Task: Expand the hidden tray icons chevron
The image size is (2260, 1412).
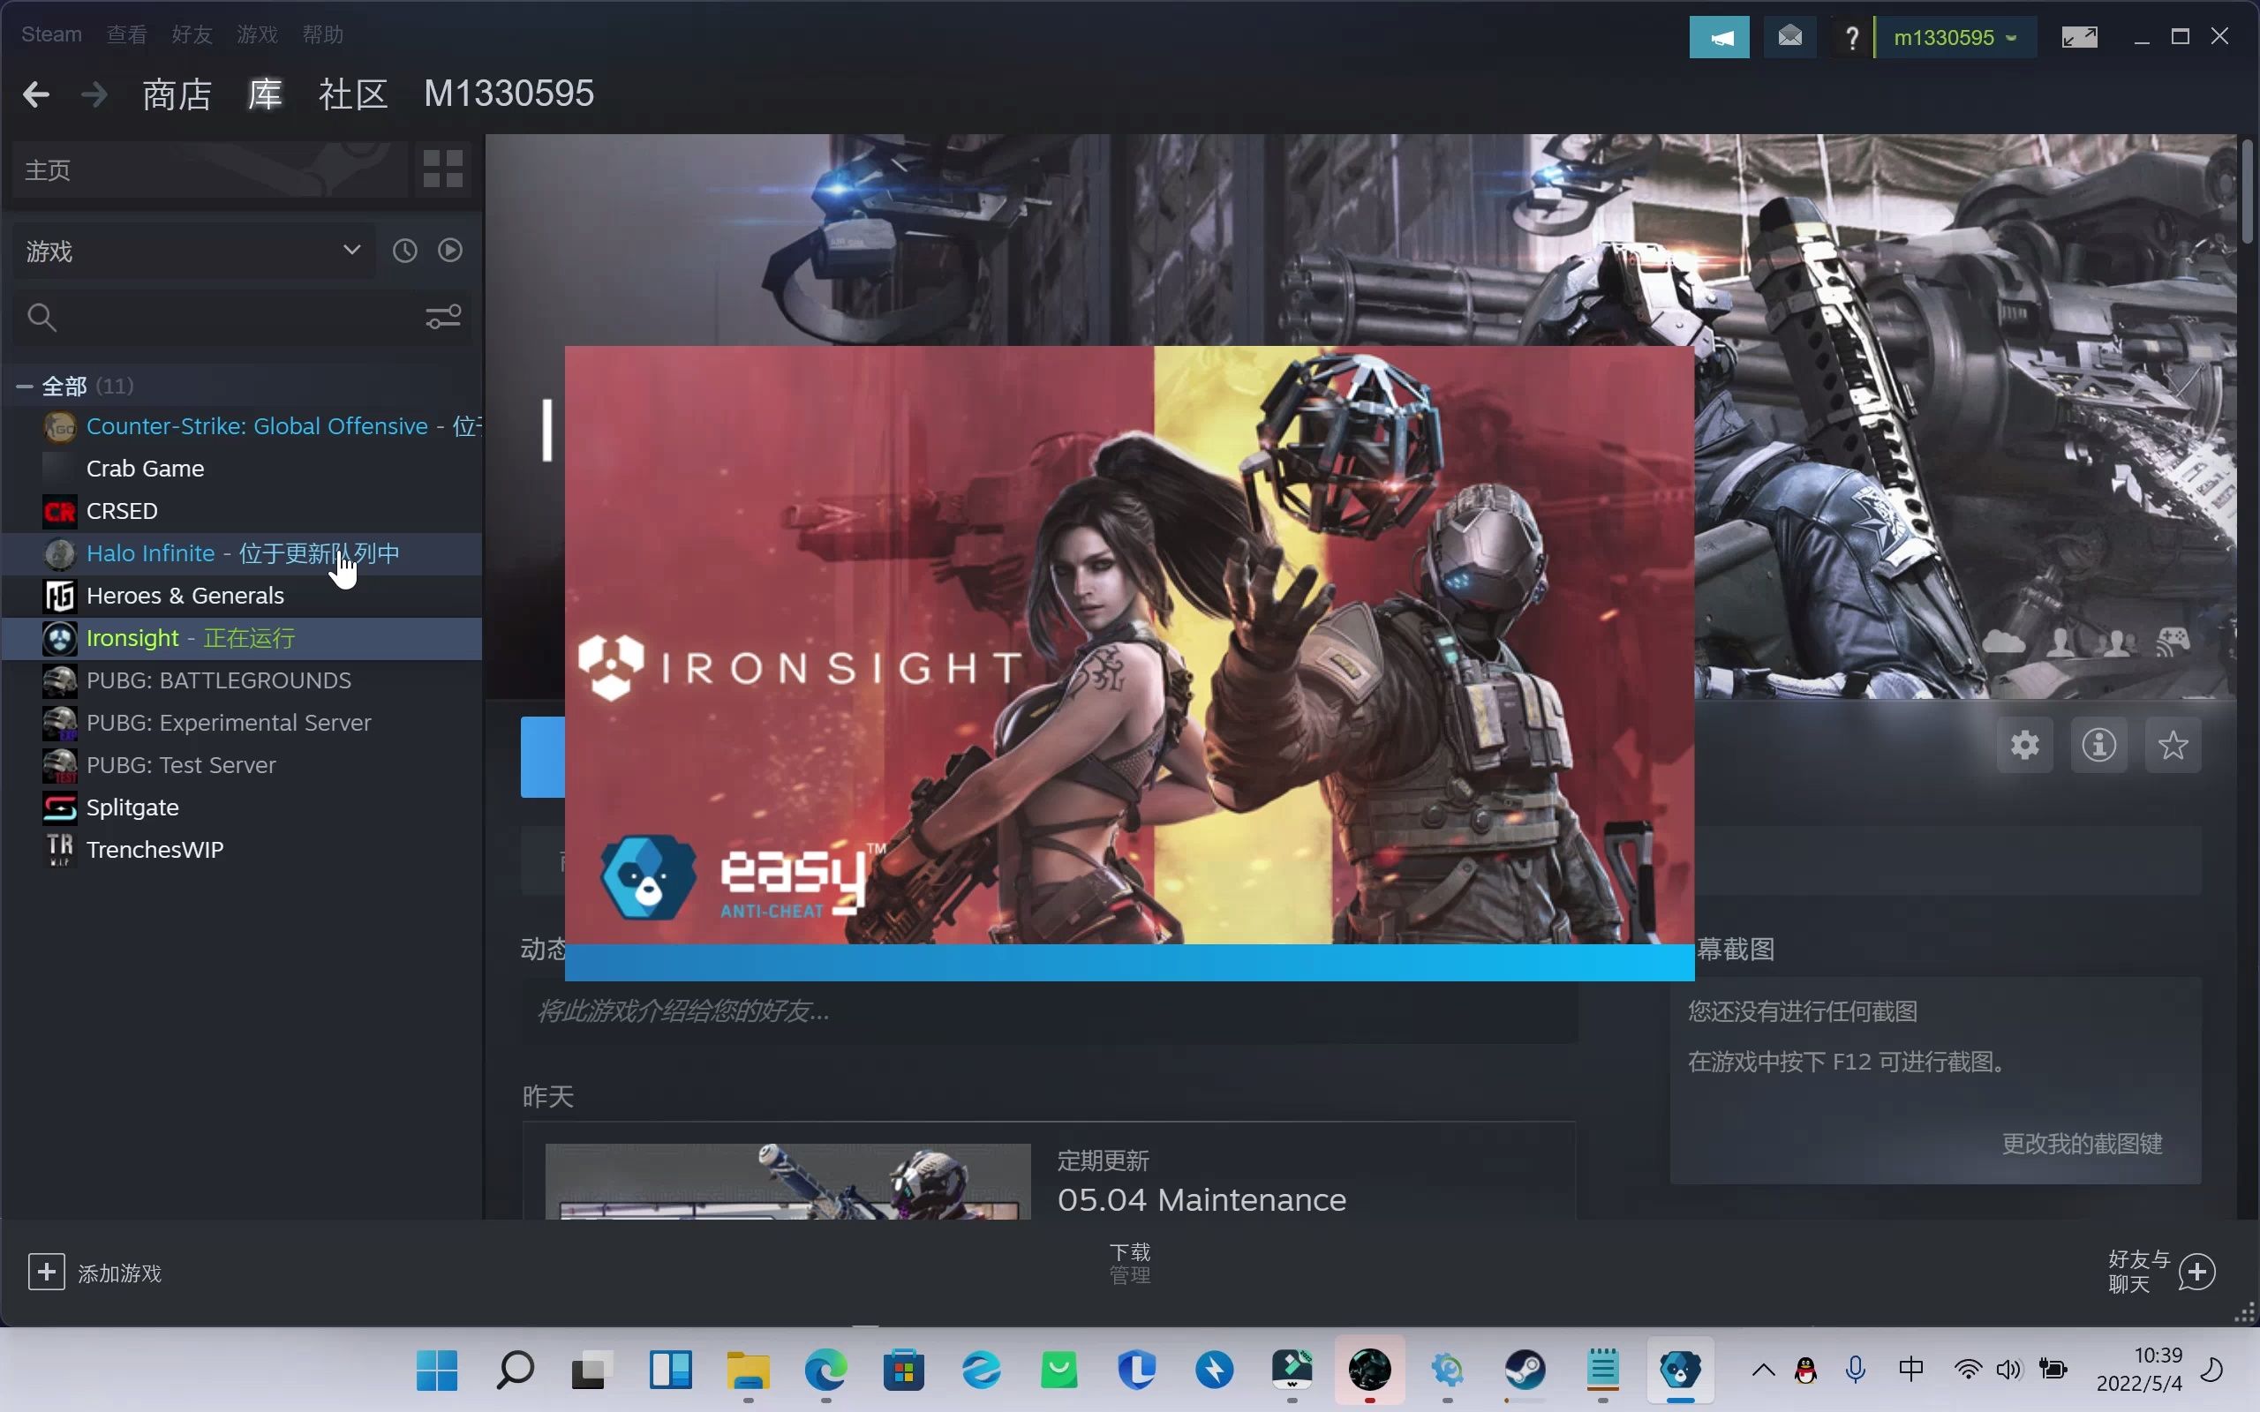Action: 1762,1371
